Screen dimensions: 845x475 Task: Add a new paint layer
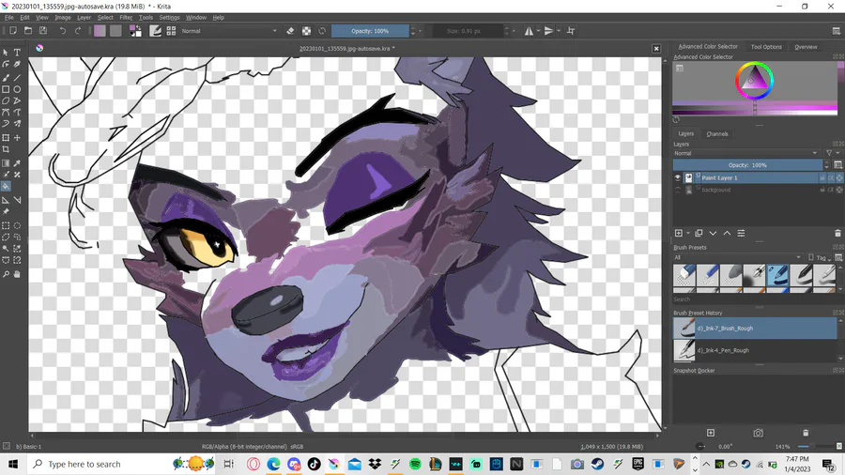coord(679,233)
